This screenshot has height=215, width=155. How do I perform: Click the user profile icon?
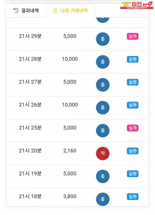click(55, 11)
